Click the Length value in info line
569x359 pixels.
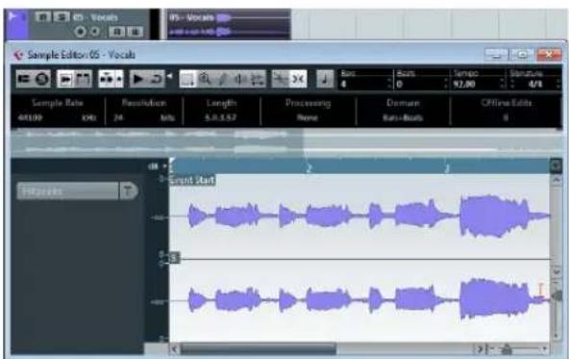coord(221,117)
